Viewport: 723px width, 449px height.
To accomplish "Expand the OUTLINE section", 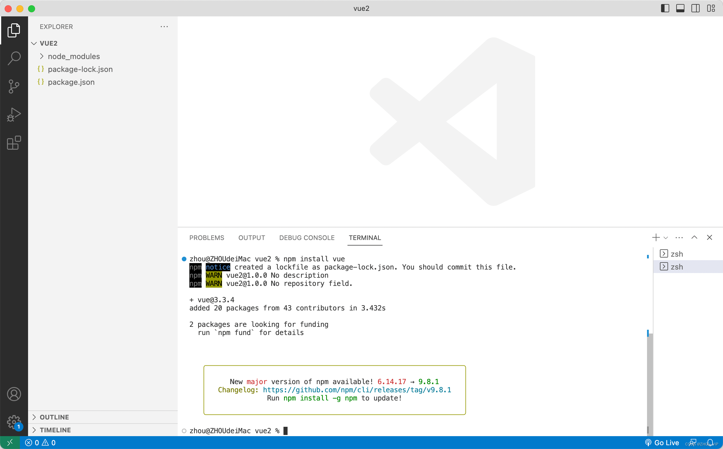I will click(54, 417).
